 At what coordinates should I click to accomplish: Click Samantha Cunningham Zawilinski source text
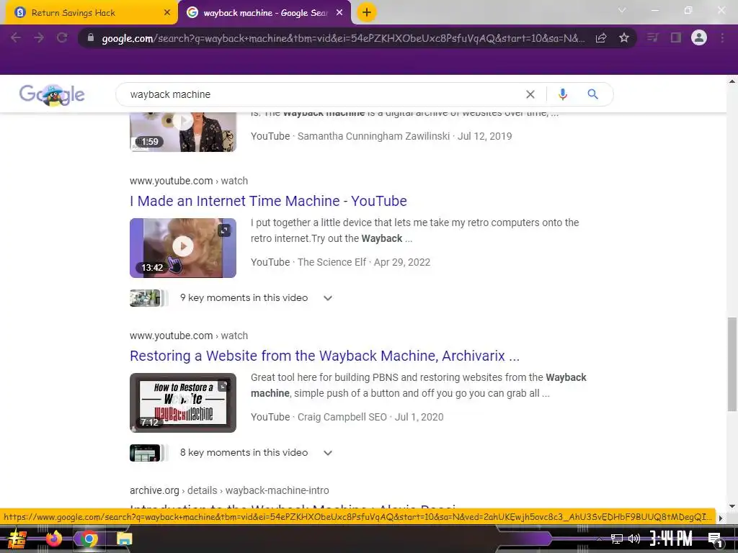373,136
